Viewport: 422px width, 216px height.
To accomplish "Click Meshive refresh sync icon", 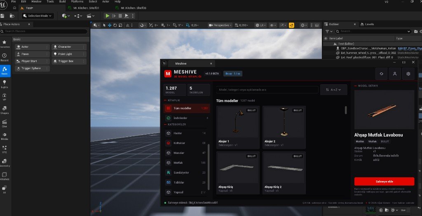I will 381,74.
